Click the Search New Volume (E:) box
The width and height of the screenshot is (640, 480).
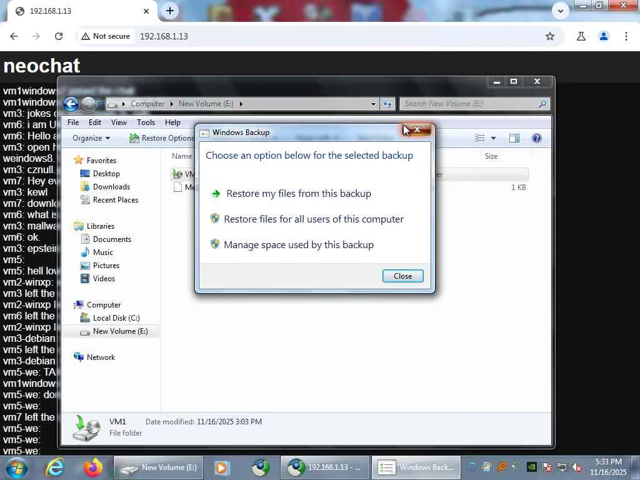click(x=474, y=104)
